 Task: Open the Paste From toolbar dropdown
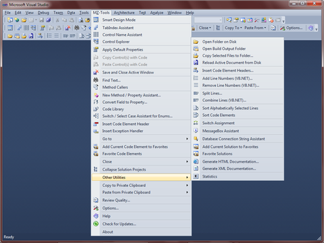(x=255, y=28)
